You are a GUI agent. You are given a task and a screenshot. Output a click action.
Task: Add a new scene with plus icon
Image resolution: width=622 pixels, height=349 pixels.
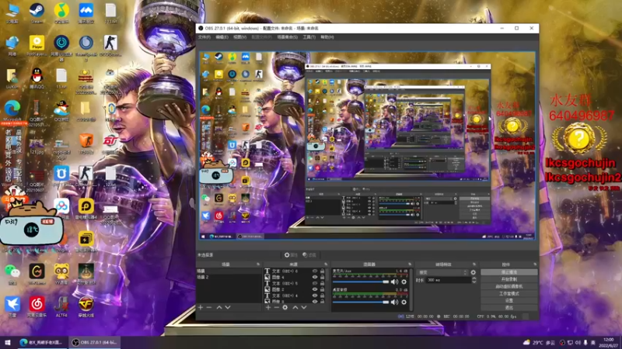point(201,307)
